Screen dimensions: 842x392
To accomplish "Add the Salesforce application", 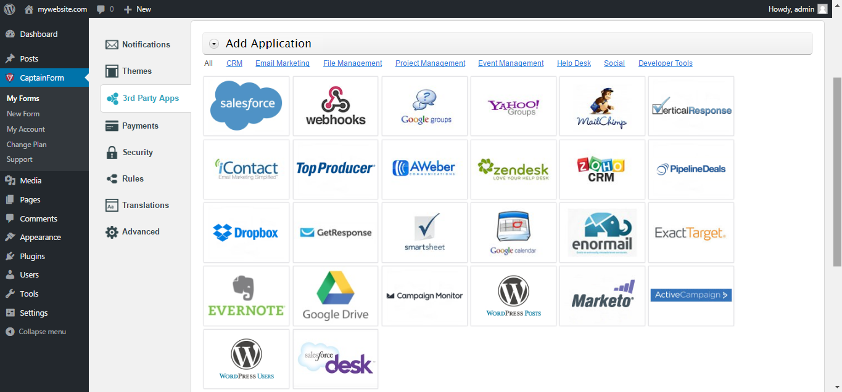I will 246,106.
